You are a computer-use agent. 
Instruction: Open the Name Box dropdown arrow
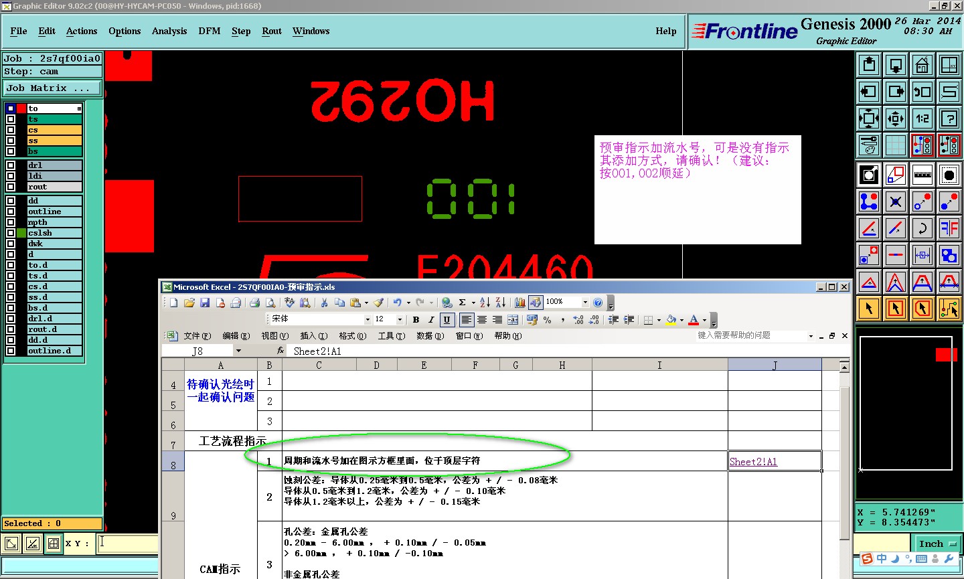[238, 351]
